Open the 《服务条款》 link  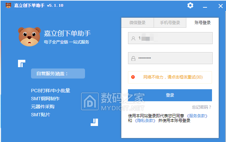197,116
